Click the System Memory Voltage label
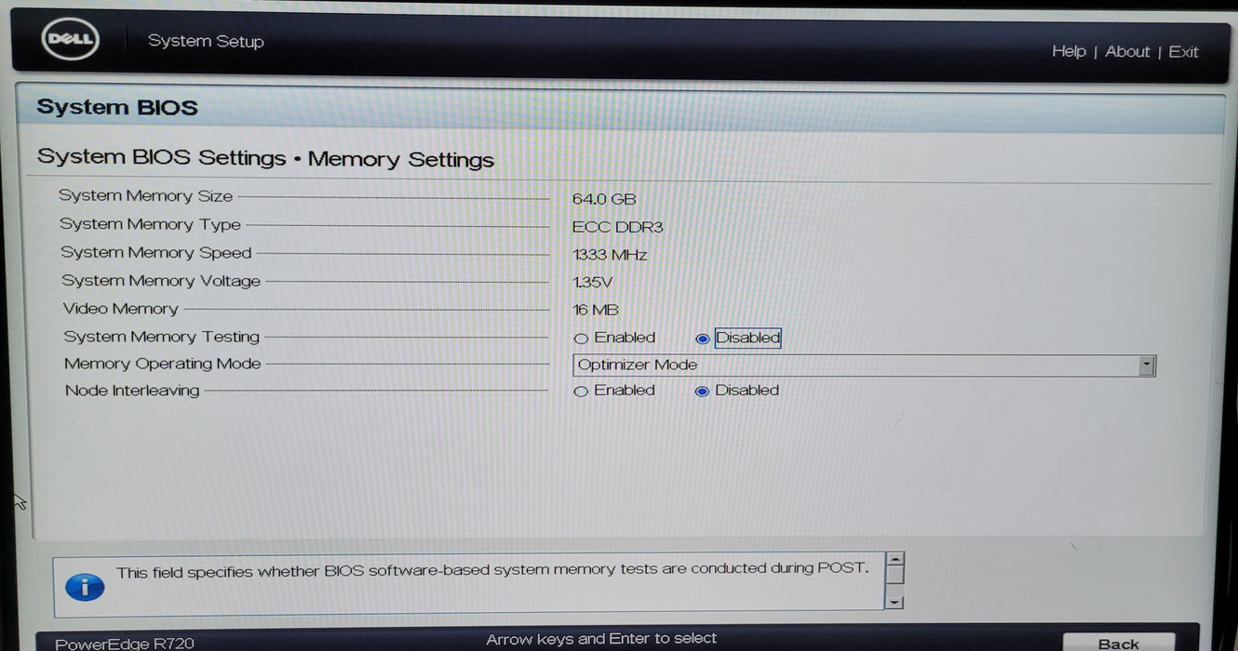The height and width of the screenshot is (651, 1238). [161, 280]
